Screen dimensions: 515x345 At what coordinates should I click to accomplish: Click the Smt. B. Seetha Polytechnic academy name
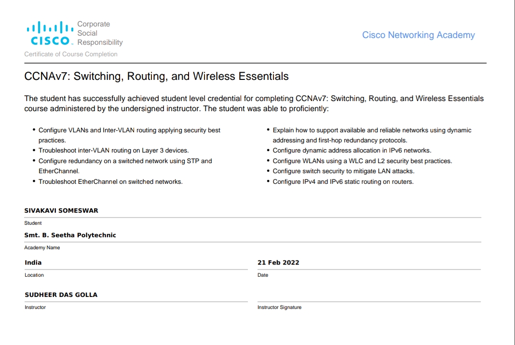(70, 235)
